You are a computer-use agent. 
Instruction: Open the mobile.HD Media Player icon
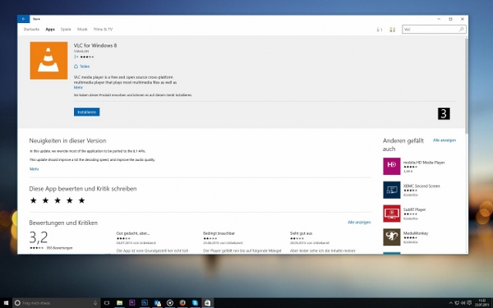(392, 166)
